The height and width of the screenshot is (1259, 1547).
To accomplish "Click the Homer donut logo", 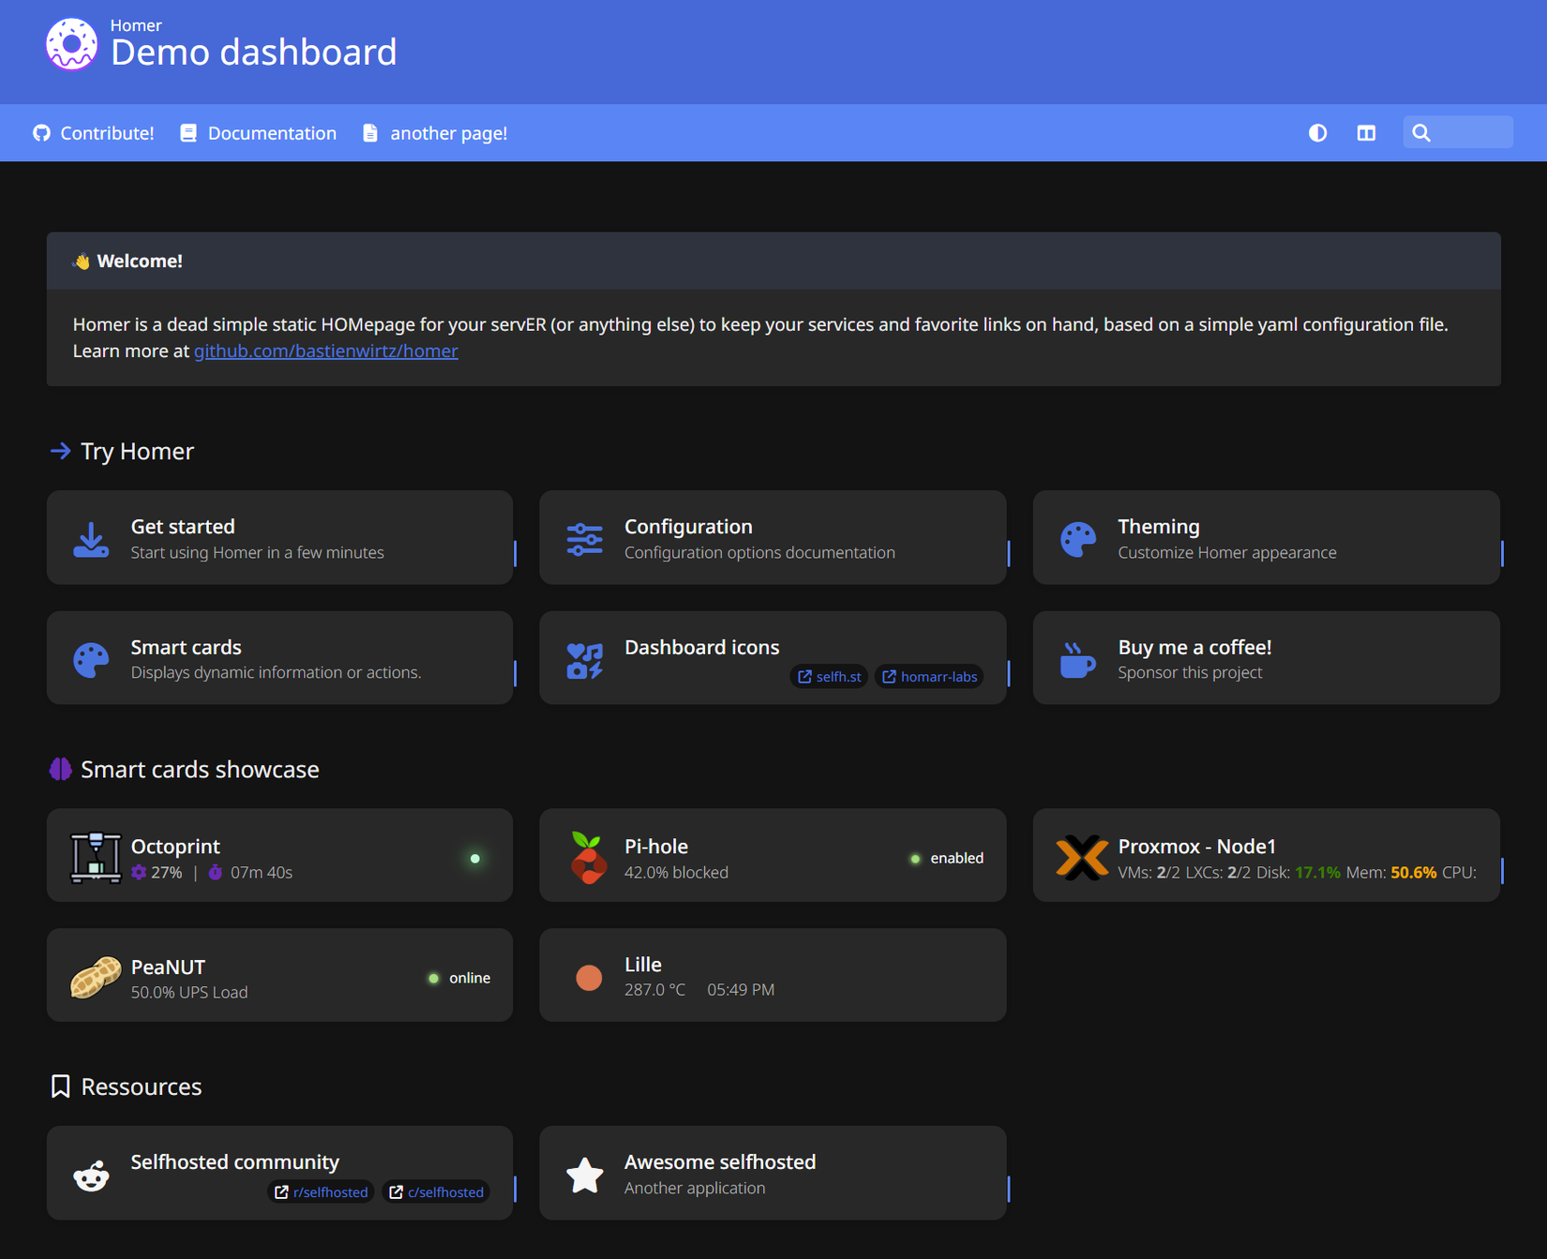I will coord(71,43).
